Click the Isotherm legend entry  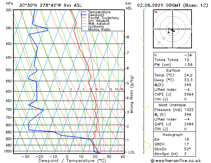coord(93,26)
